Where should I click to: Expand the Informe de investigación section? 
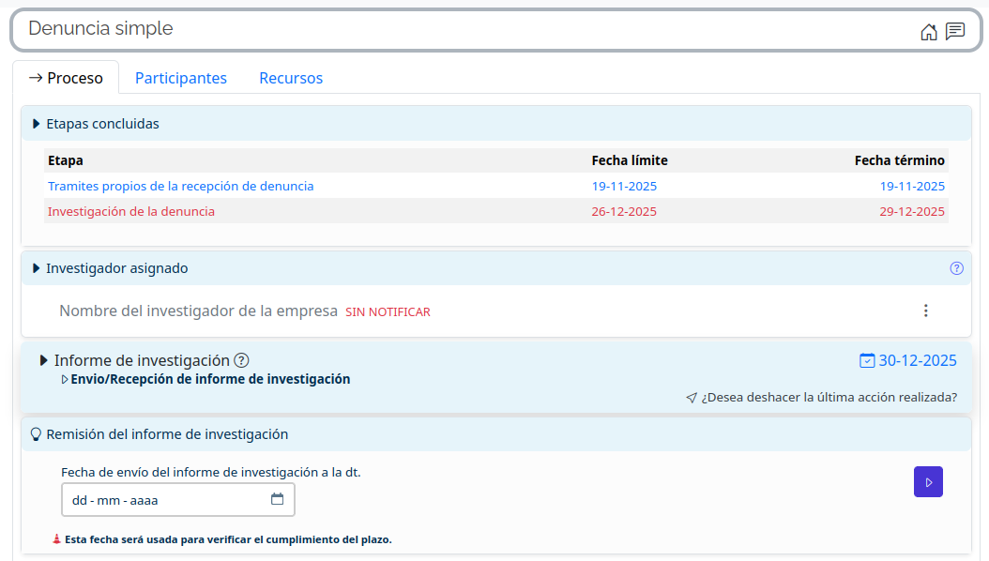pos(44,360)
